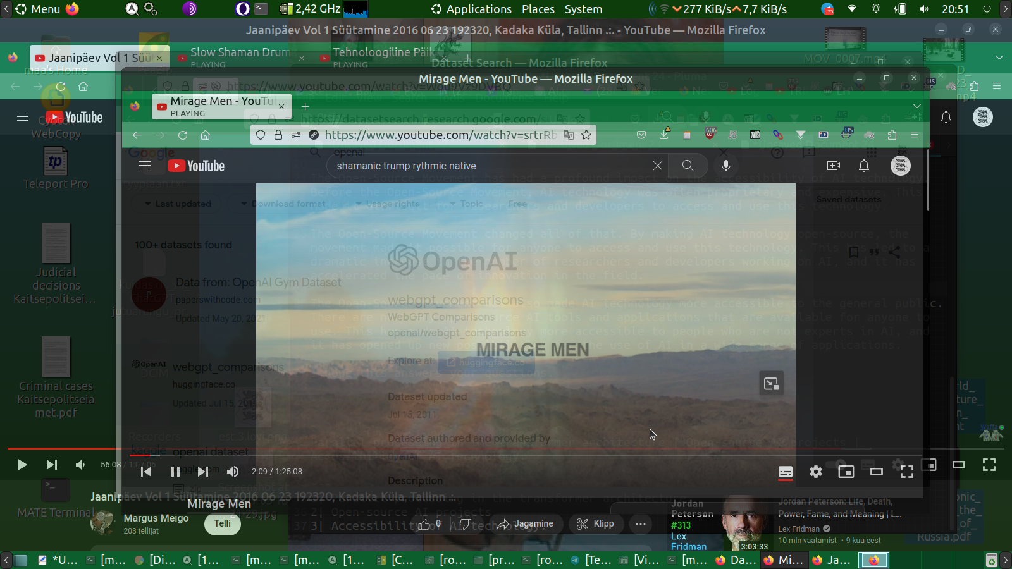Seek along the Mirage Men progress bar
Image resolution: width=1012 pixels, height=569 pixels.
(x=526, y=455)
